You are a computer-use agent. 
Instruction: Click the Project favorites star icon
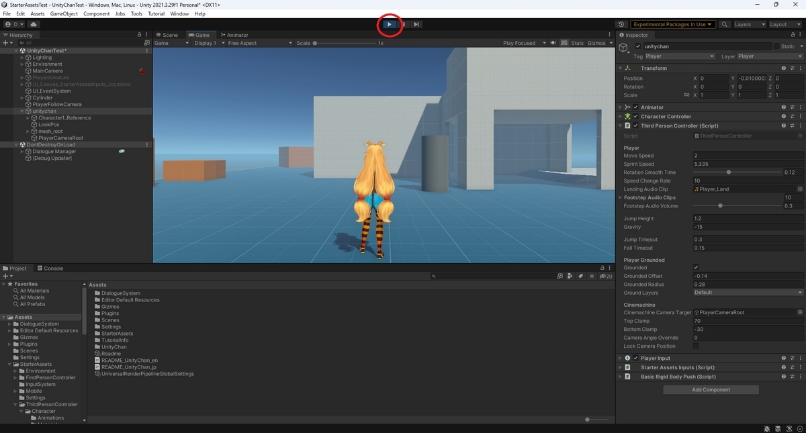[592, 276]
